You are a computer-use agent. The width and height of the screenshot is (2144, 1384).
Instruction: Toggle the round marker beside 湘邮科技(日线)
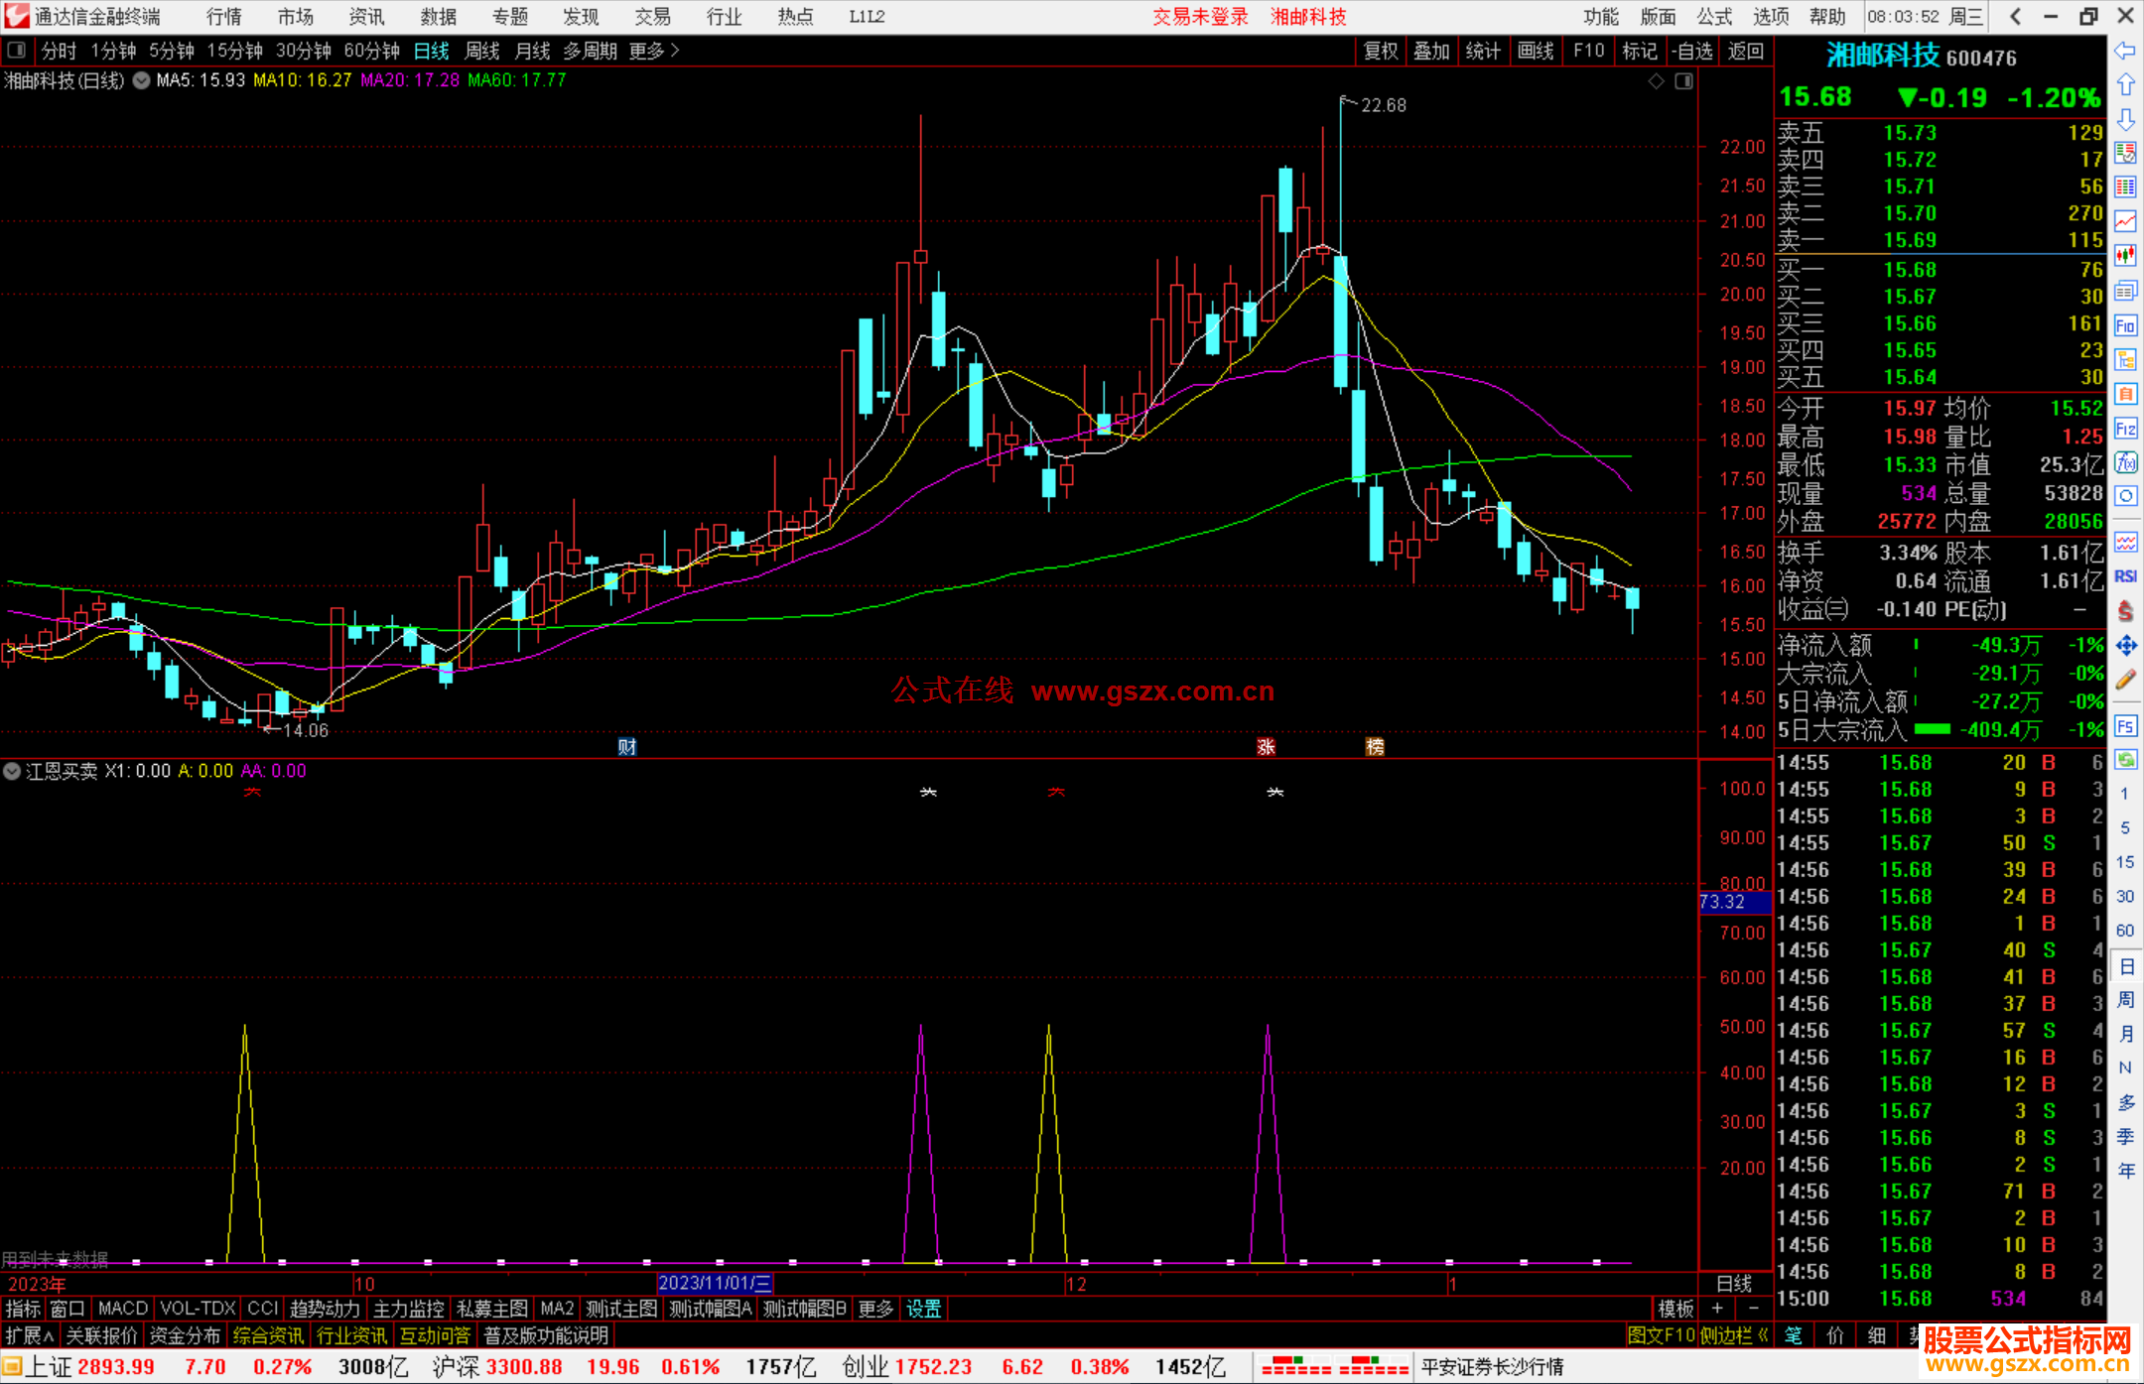point(141,80)
